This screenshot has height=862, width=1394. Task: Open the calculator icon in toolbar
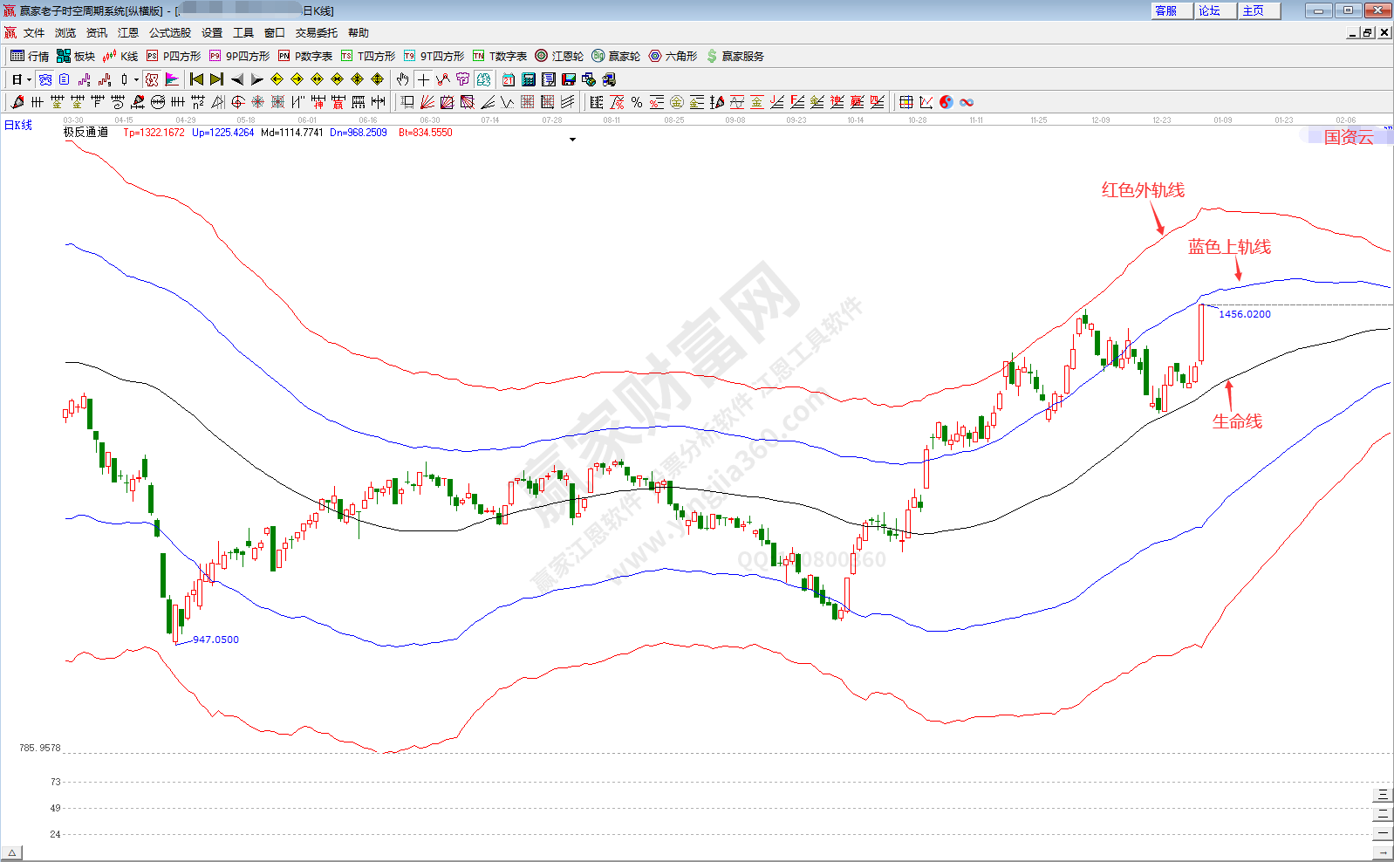coord(529,79)
